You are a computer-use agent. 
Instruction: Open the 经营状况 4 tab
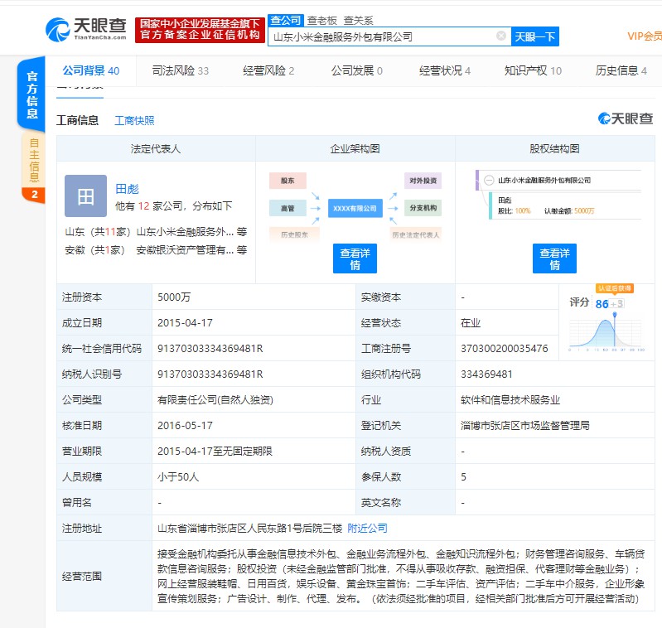pos(445,70)
